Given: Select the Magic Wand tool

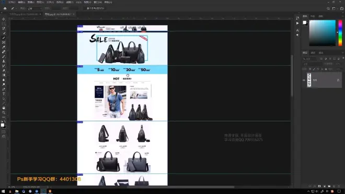Looking at the screenshot, I should coord(4,33).
